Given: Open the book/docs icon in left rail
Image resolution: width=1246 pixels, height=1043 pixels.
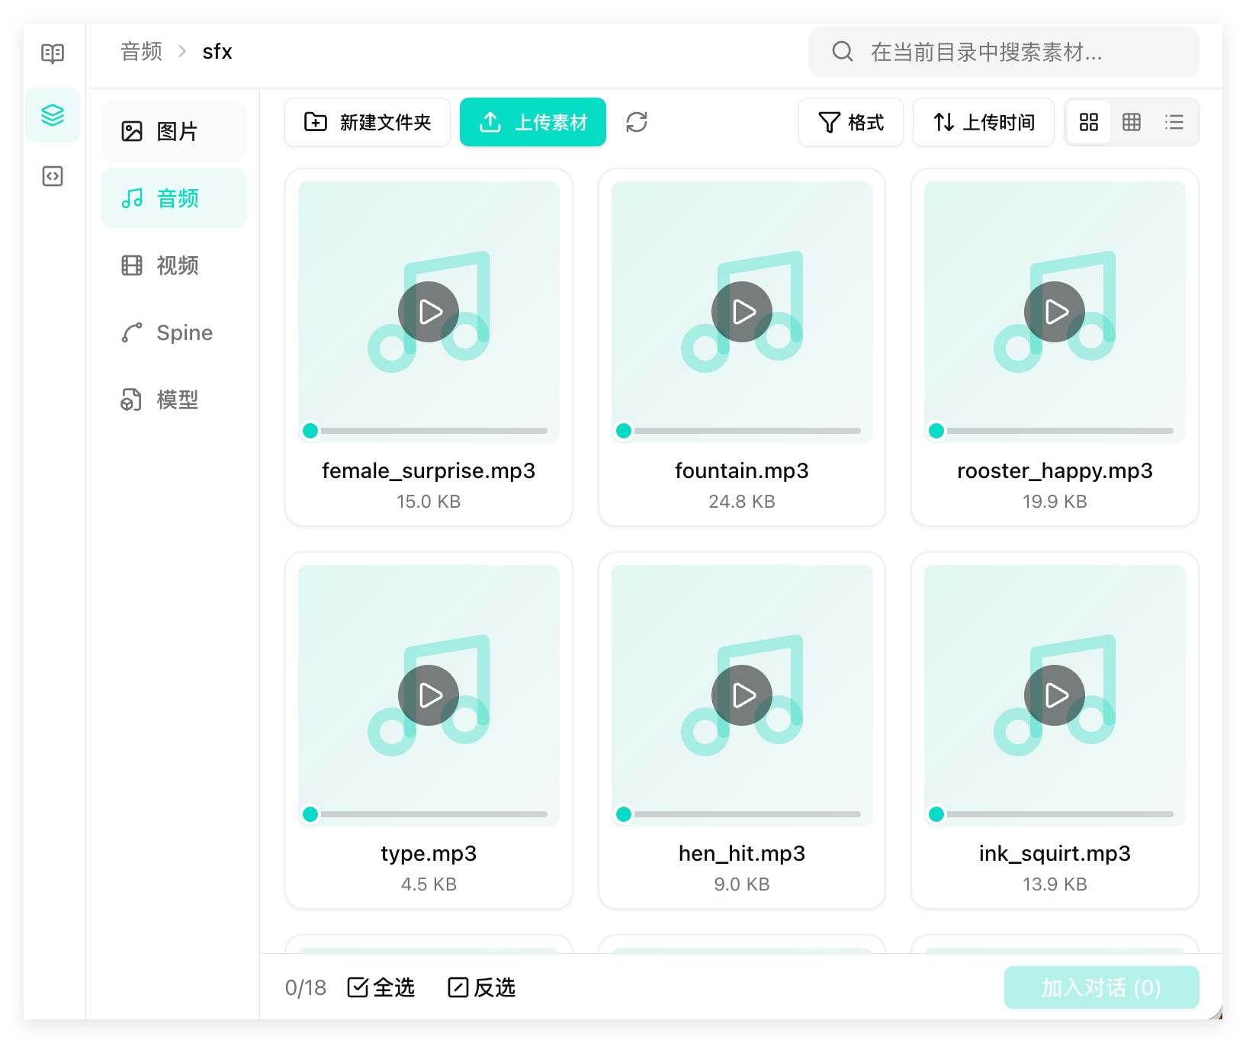Looking at the screenshot, I should coord(53,53).
